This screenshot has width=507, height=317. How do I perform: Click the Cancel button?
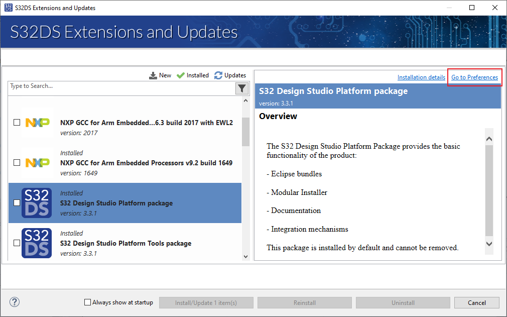point(476,302)
